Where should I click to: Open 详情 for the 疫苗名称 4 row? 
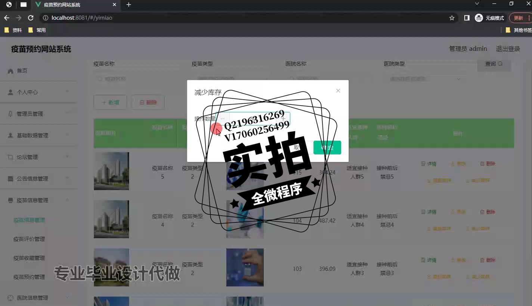pyautogui.click(x=429, y=212)
